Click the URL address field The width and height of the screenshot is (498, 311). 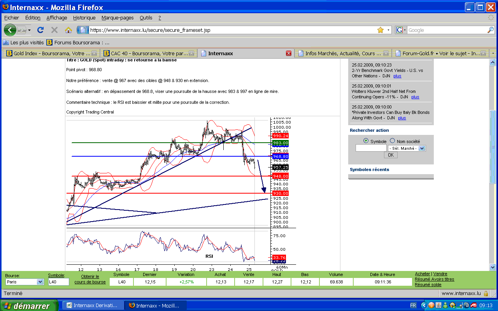[233, 30]
